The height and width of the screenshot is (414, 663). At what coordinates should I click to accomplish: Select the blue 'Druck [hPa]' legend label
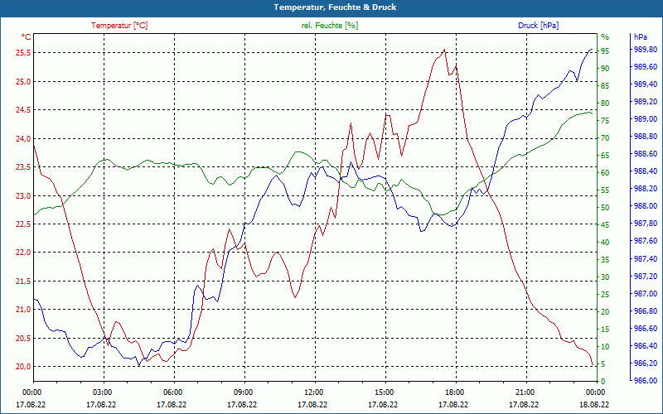coord(539,26)
